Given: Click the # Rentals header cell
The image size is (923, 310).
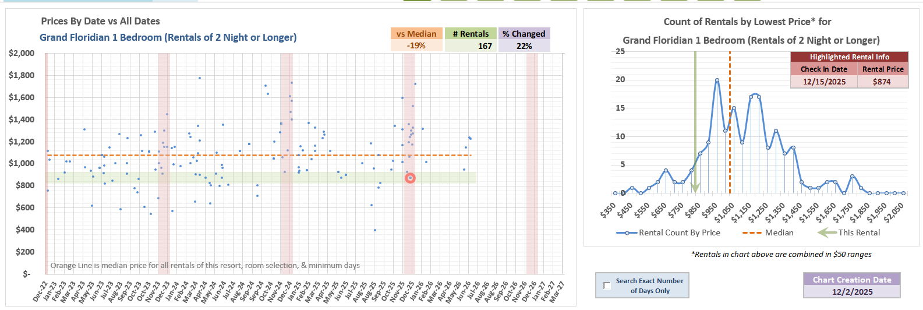Looking at the screenshot, I should coord(471,34).
